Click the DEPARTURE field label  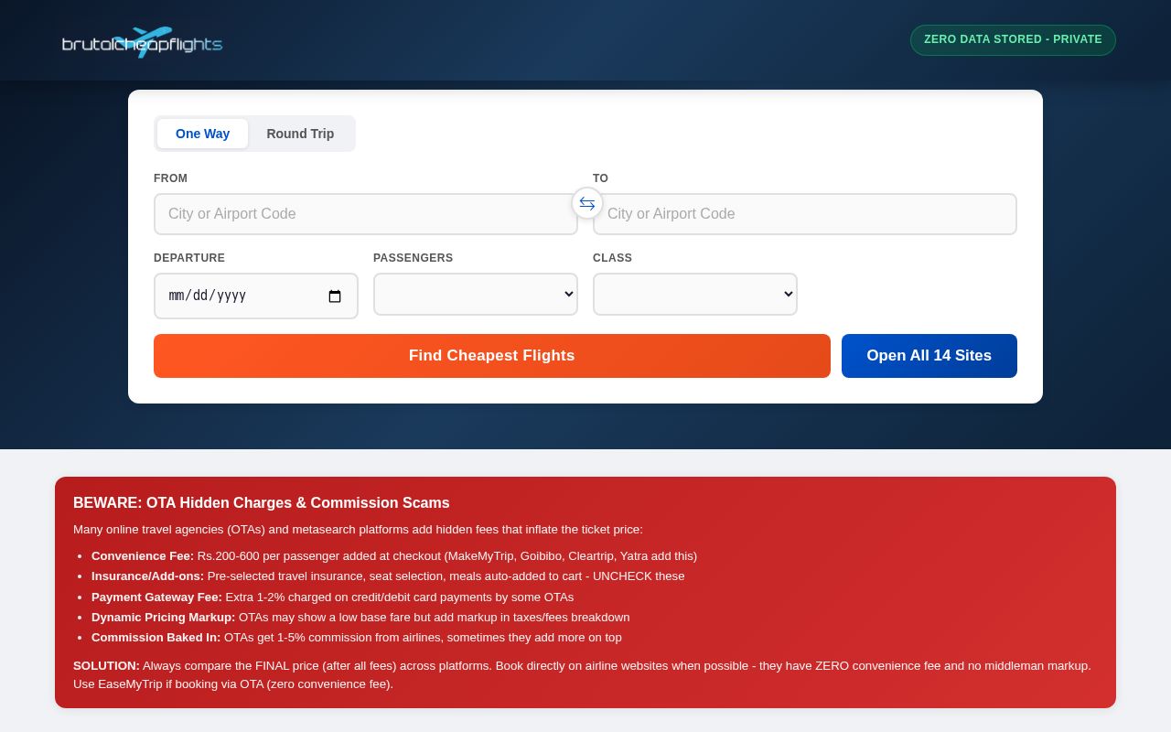[189, 258]
